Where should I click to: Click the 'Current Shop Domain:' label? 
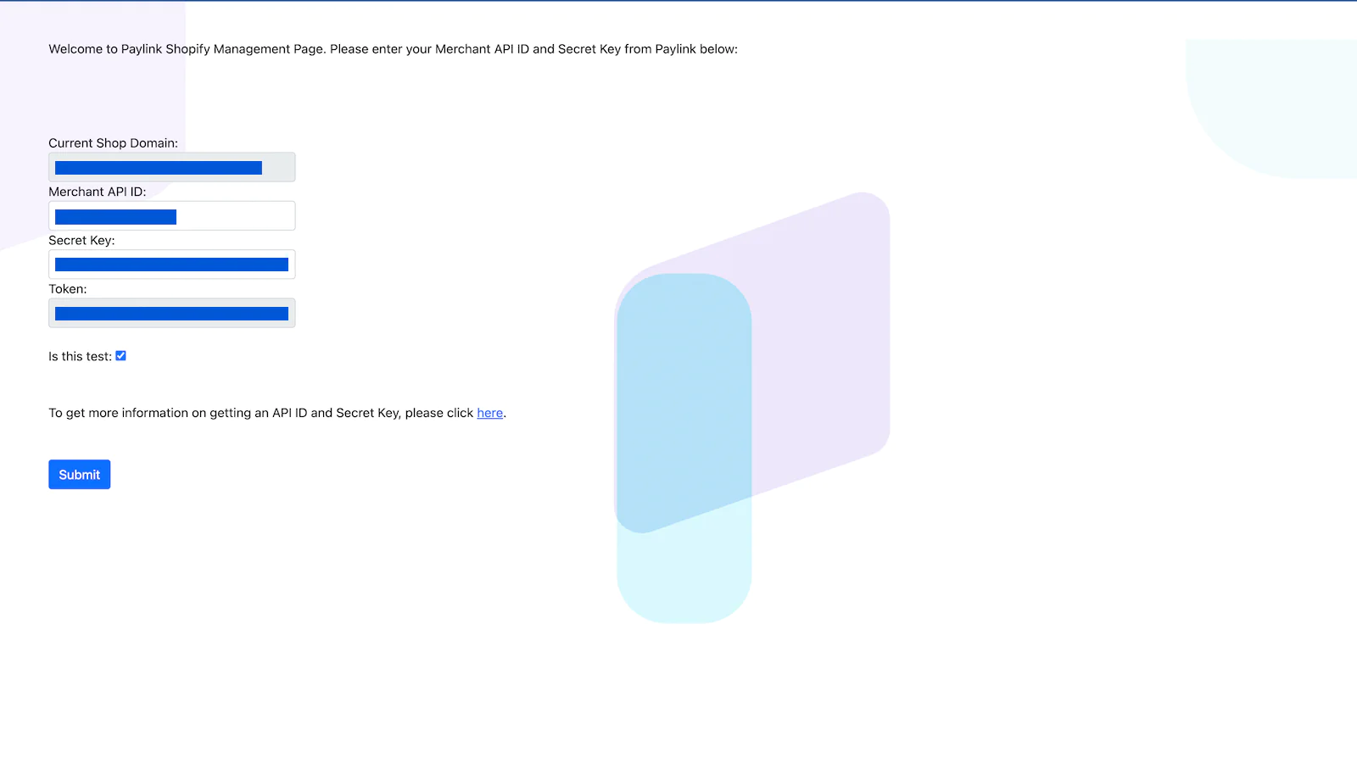point(114,143)
